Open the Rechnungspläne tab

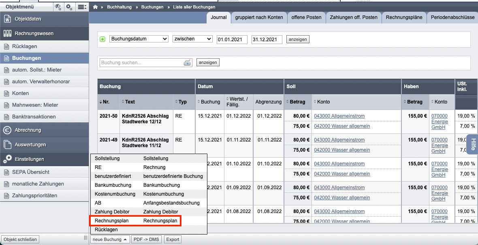[404, 17]
